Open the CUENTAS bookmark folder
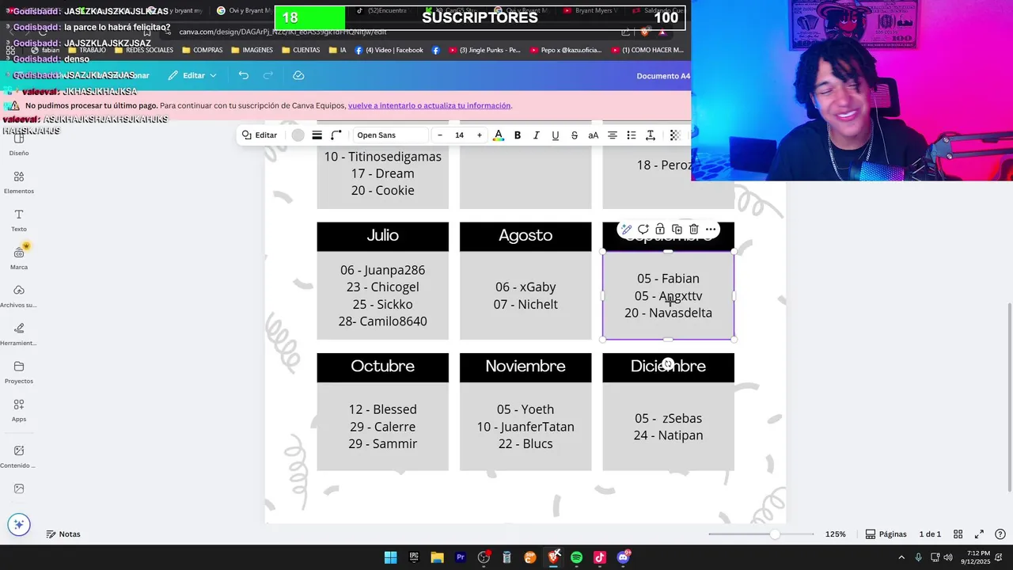This screenshot has width=1013, height=570. pyautogui.click(x=301, y=50)
